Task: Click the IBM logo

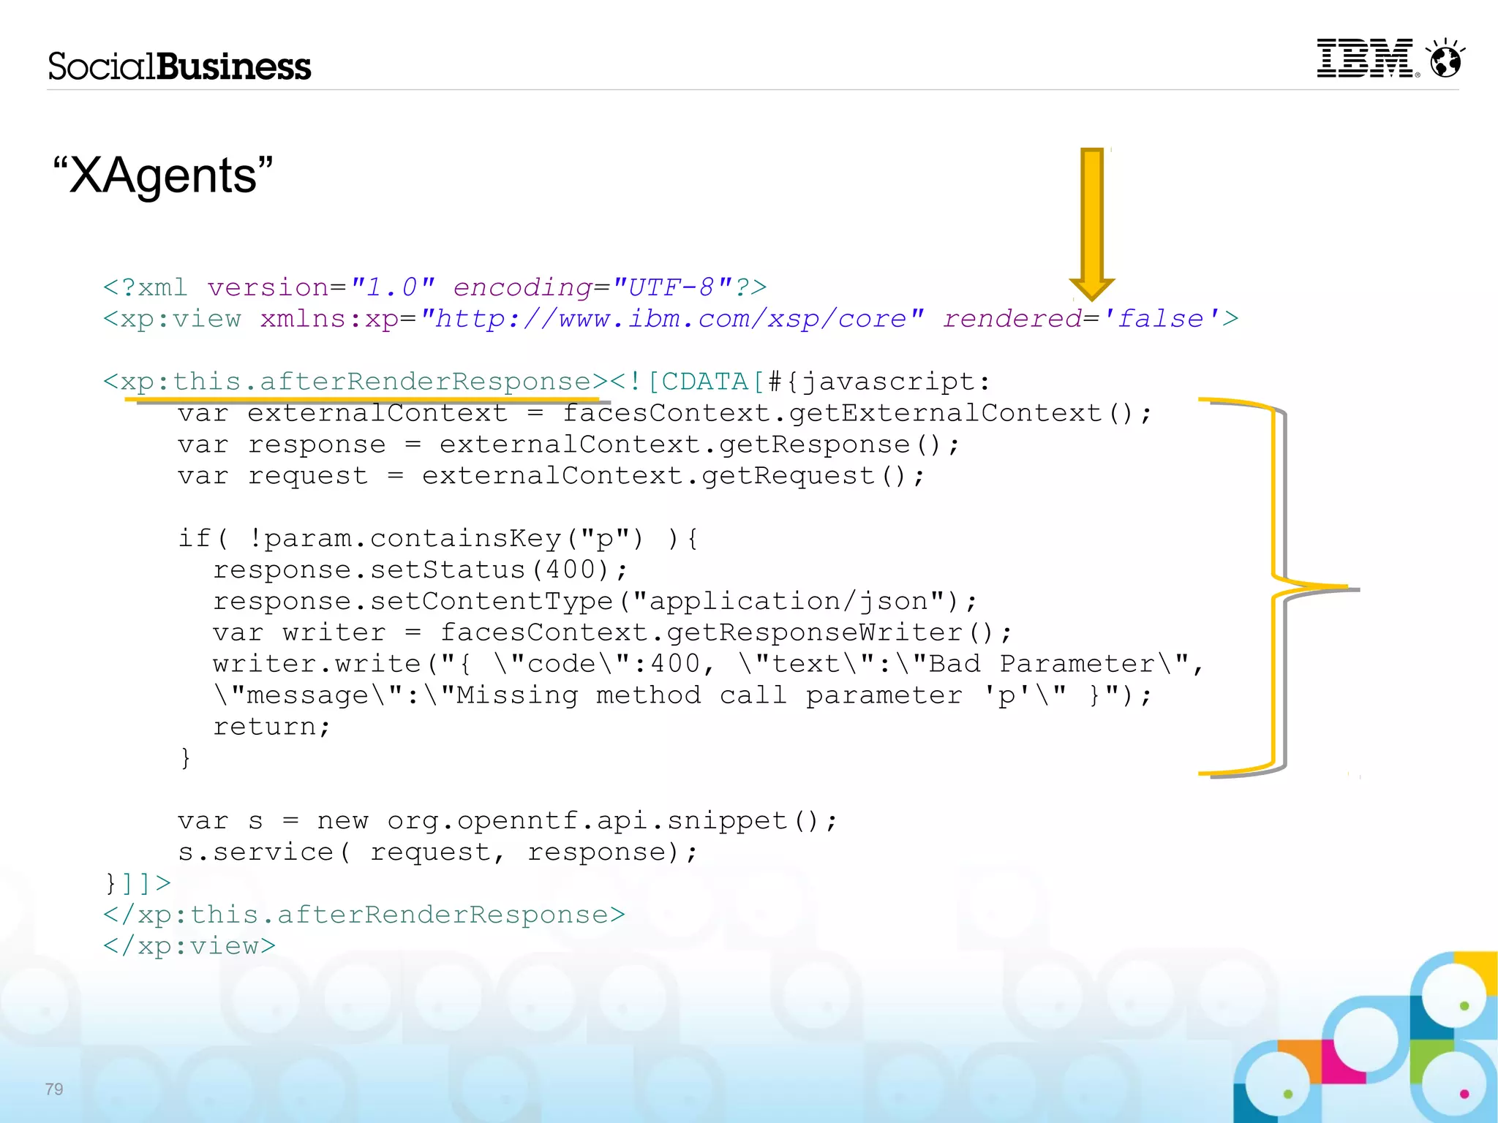Action: tap(1368, 58)
